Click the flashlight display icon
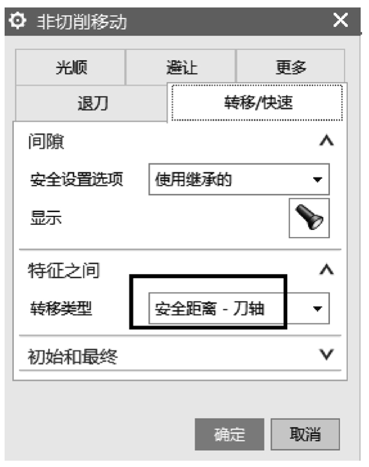The width and height of the screenshot is (369, 467). (x=309, y=218)
